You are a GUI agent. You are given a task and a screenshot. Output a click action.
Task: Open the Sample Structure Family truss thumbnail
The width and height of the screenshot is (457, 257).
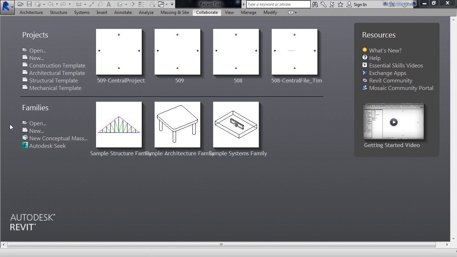click(119, 125)
